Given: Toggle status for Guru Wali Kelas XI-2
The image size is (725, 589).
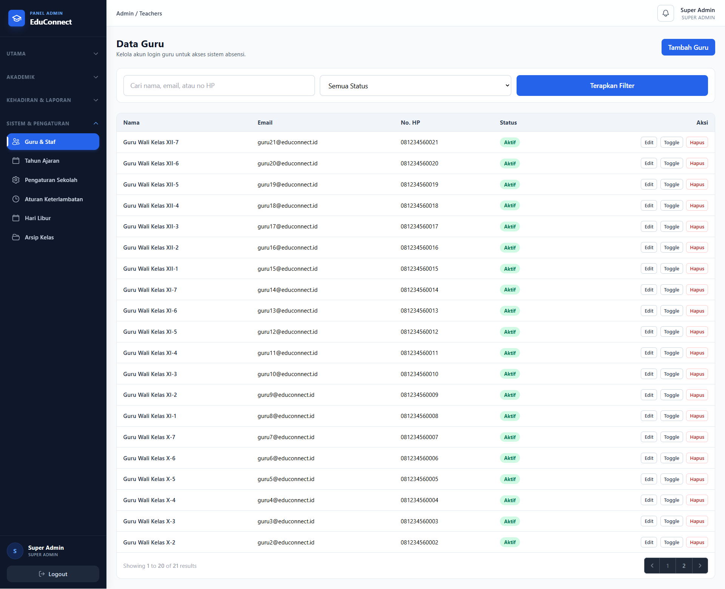Looking at the screenshot, I should (671, 395).
